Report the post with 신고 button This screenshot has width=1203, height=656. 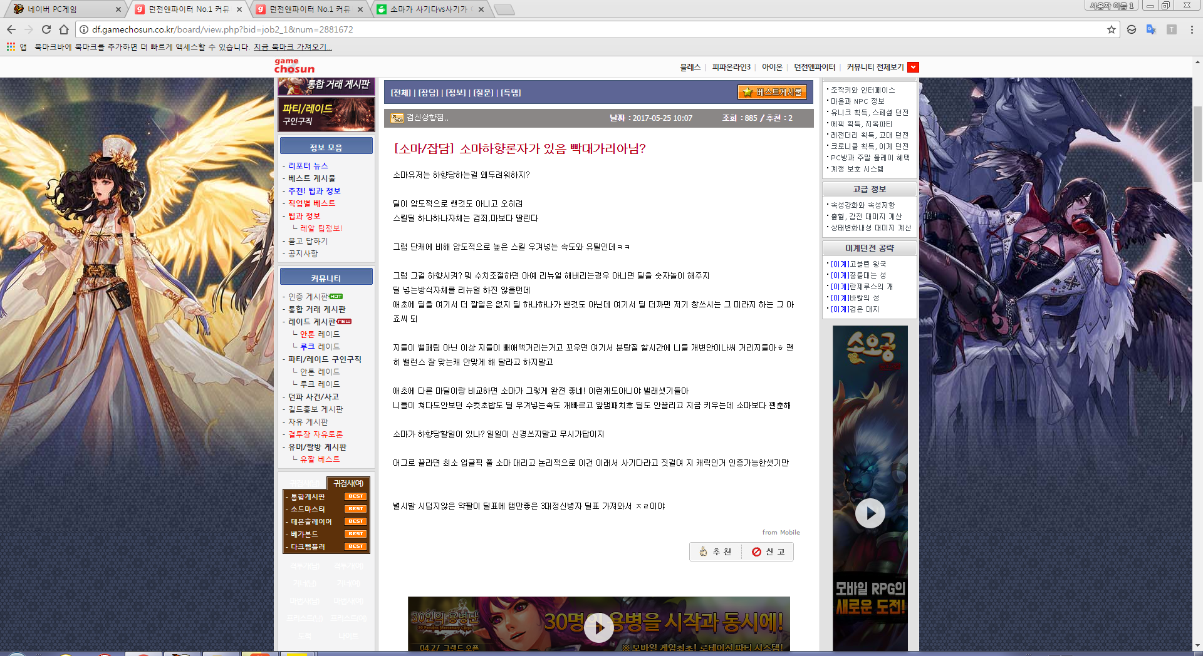click(768, 551)
